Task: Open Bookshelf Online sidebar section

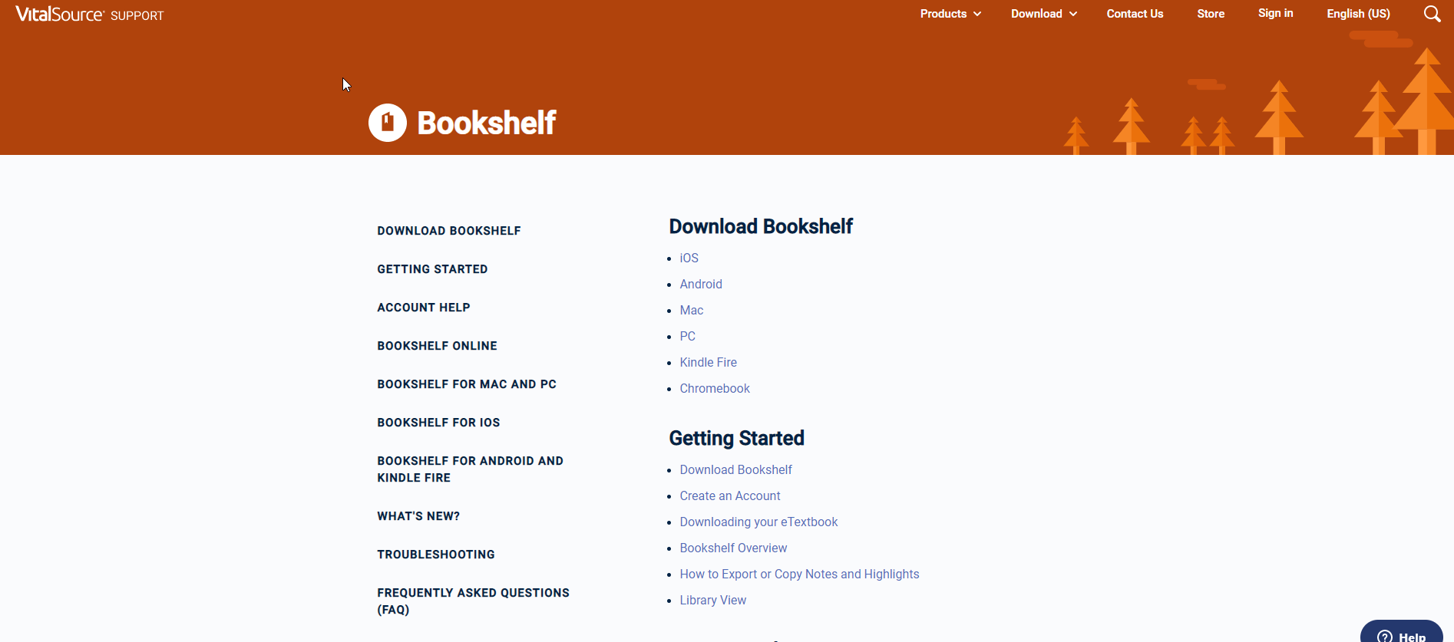Action: pyautogui.click(x=437, y=346)
